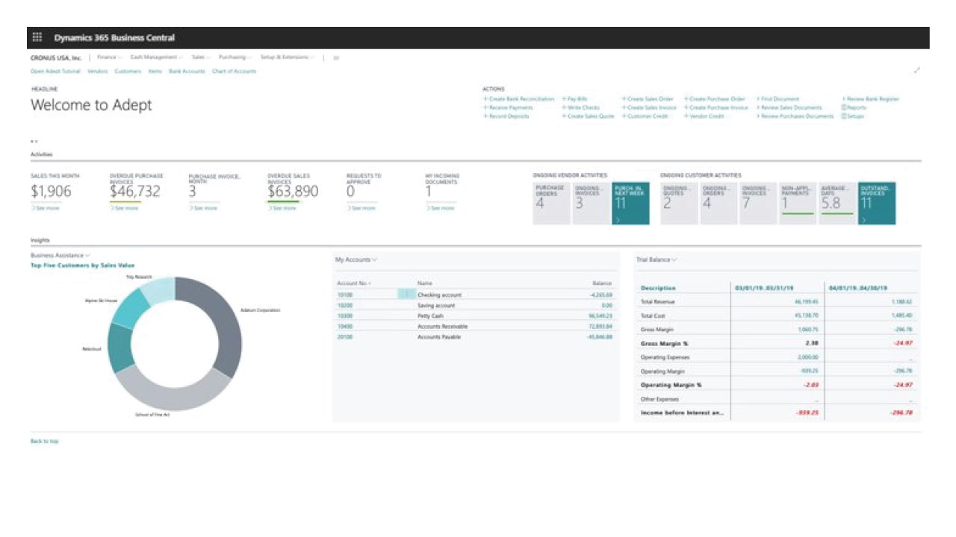Open the Non-Applied Payments tile
Image resolution: width=956 pixels, height=537 pixels.
tap(798, 203)
